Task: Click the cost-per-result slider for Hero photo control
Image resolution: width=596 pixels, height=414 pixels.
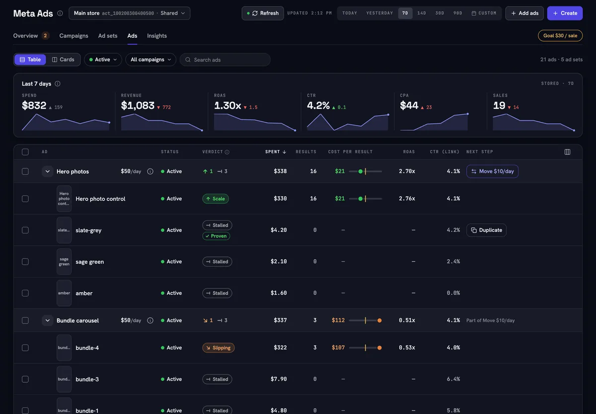Action: [x=366, y=199]
